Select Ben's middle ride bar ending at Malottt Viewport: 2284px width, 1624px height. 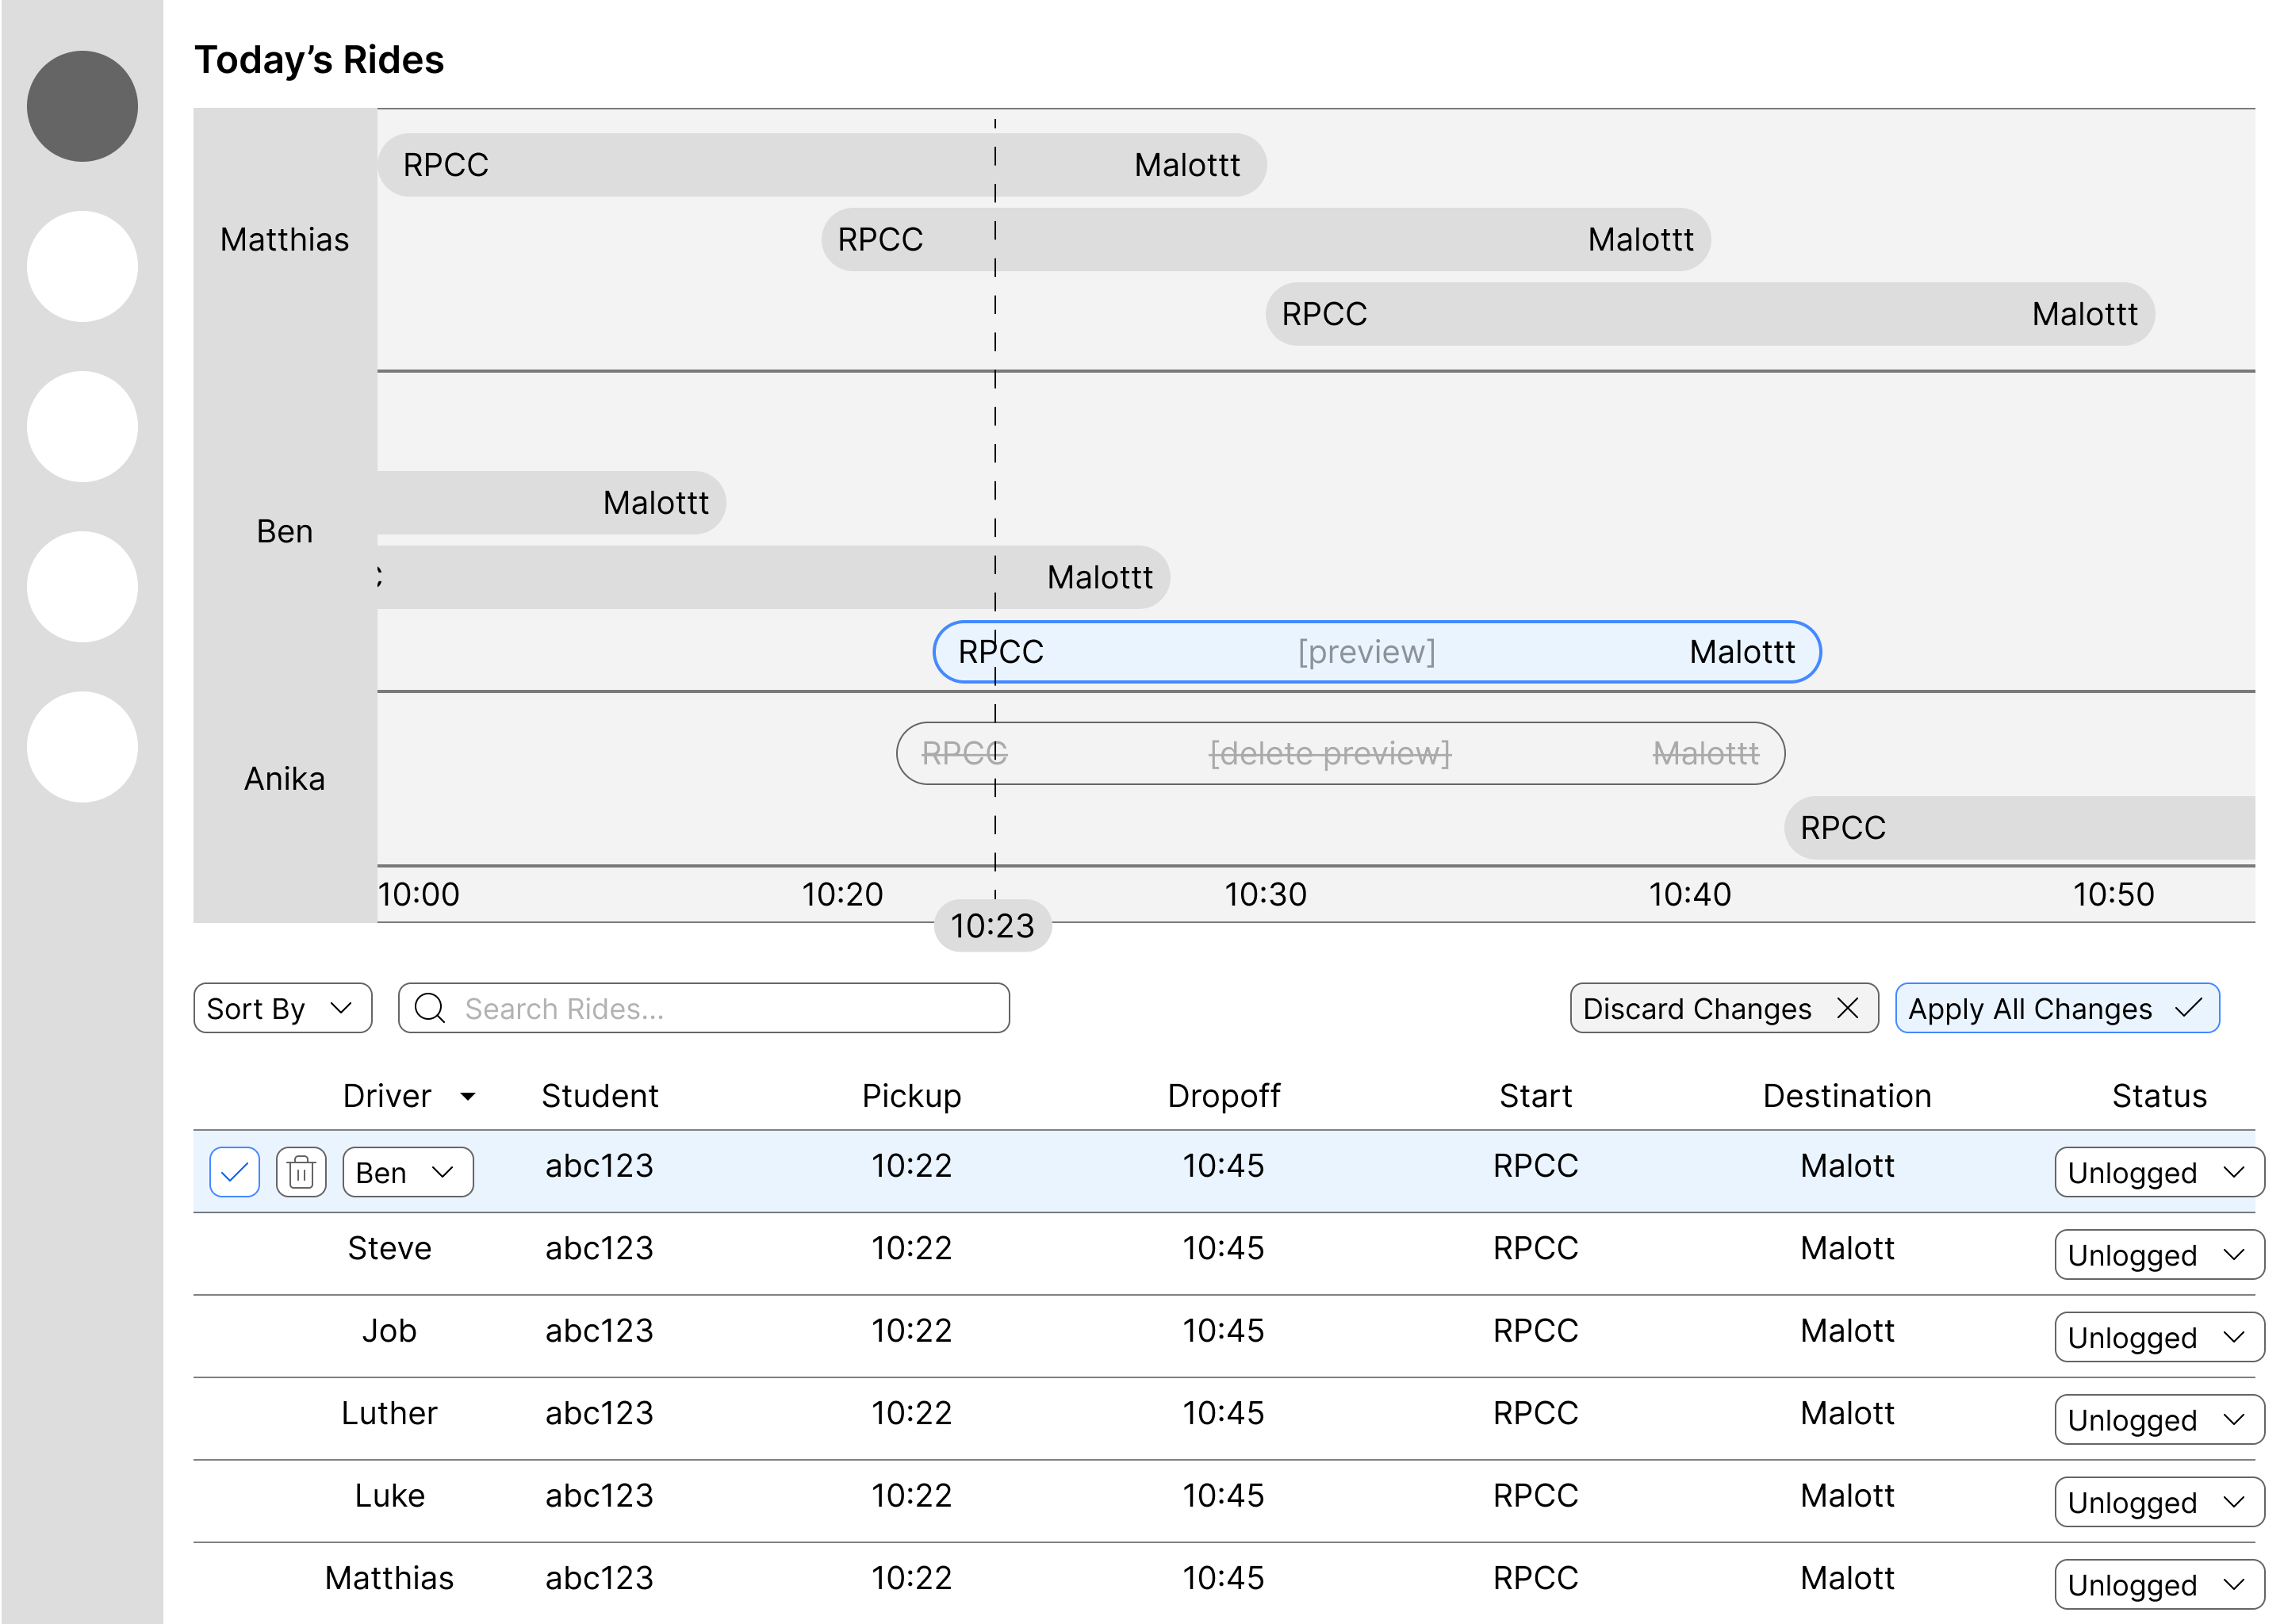(x=773, y=577)
